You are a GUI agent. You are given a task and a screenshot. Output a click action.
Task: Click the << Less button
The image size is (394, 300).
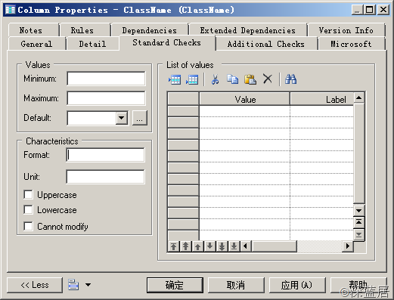pyautogui.click(x=35, y=285)
